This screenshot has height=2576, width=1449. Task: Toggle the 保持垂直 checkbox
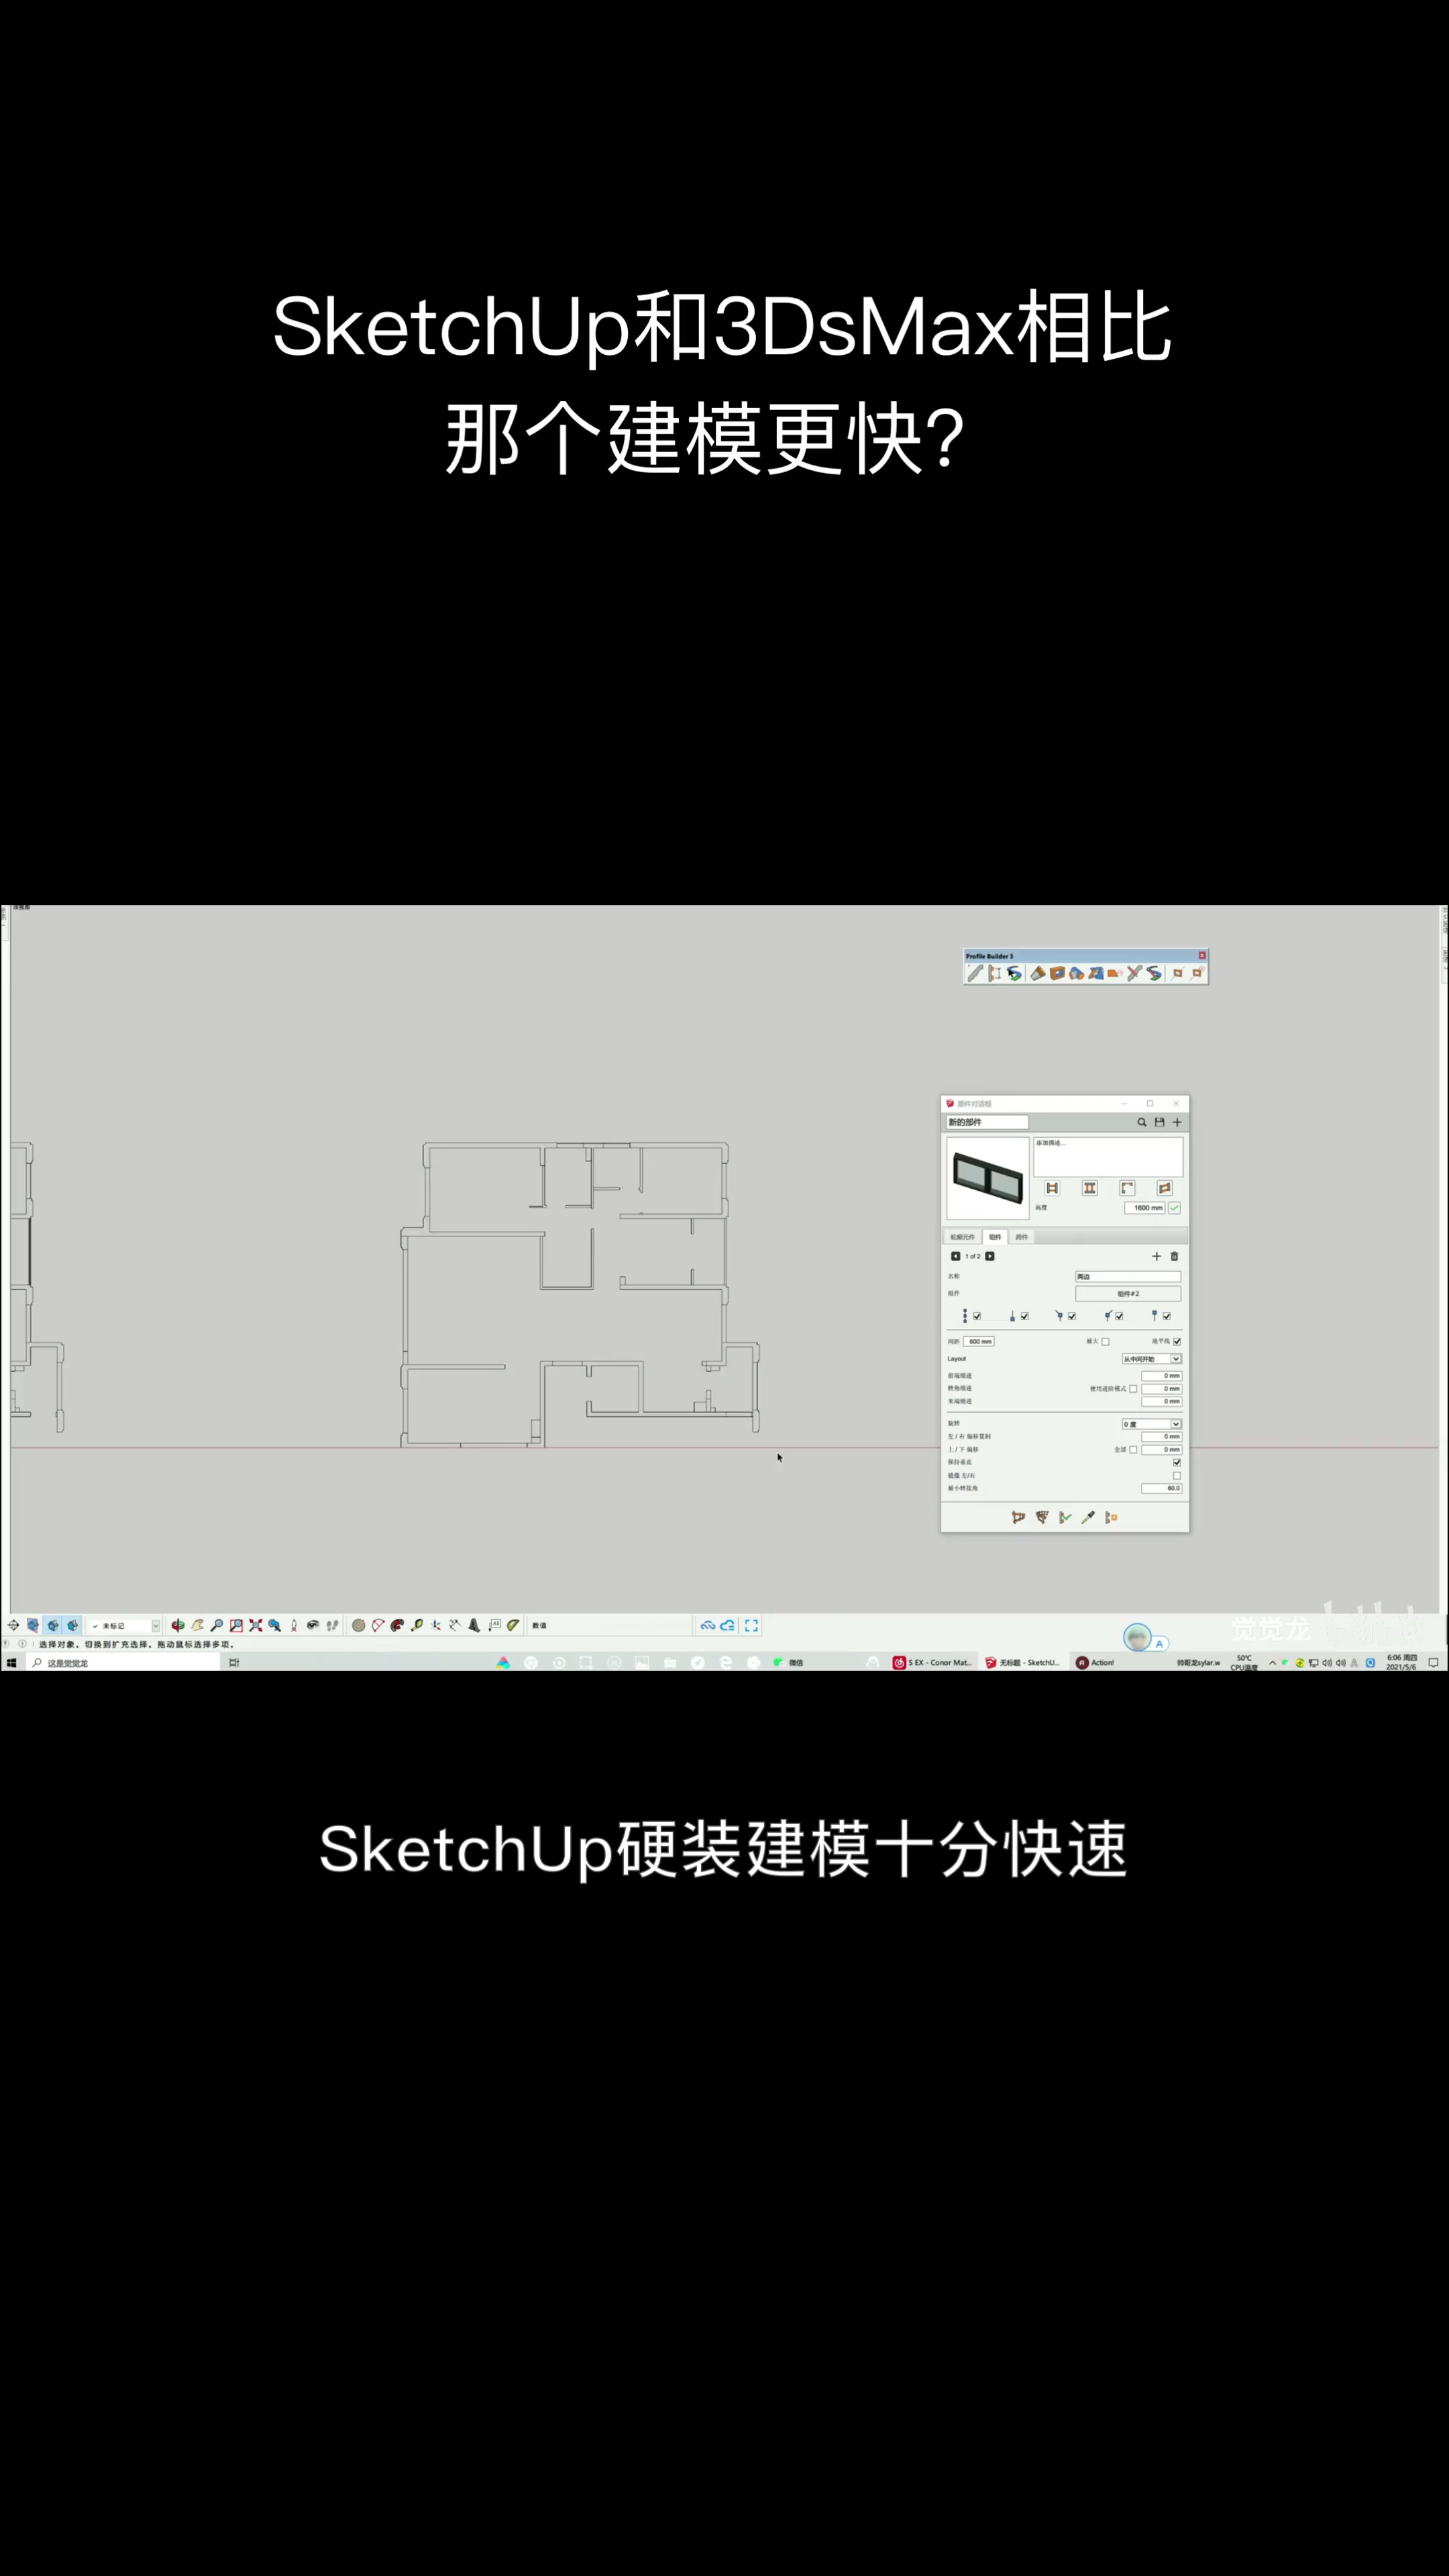point(1177,1462)
